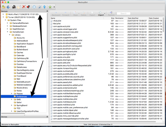Select the Preferences folder in tree
166x127 pixels.
pyautogui.click(x=24, y=96)
